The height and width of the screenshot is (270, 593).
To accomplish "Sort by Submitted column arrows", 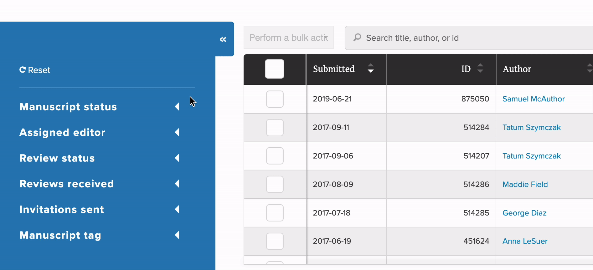I will pyautogui.click(x=371, y=68).
